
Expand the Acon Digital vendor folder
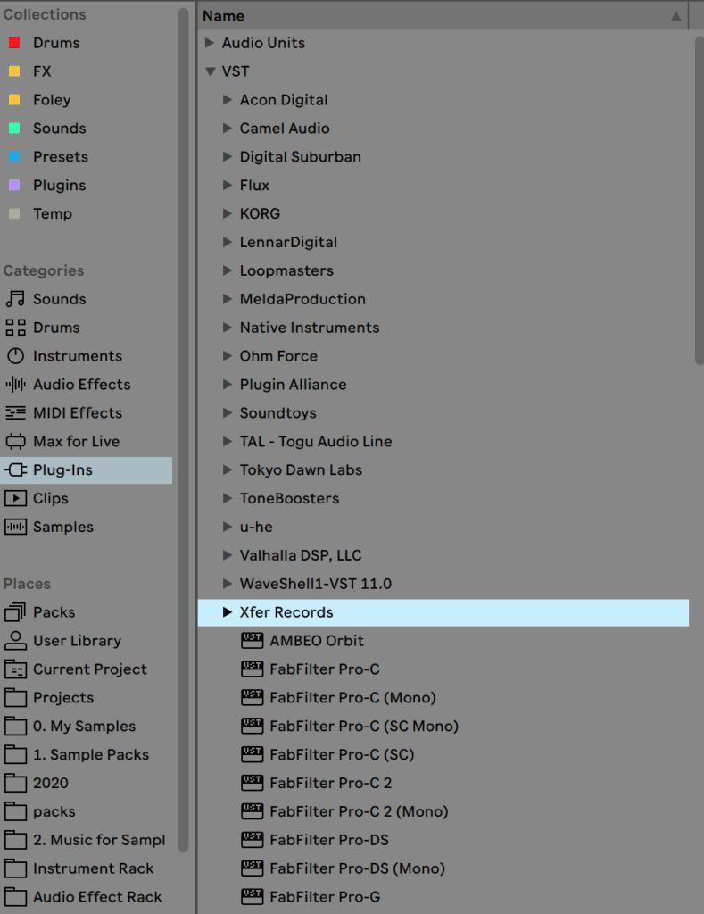point(228,100)
